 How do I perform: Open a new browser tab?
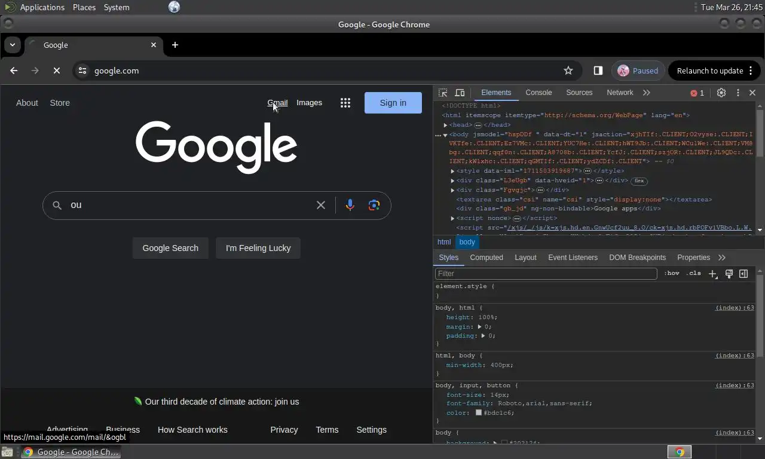click(175, 45)
